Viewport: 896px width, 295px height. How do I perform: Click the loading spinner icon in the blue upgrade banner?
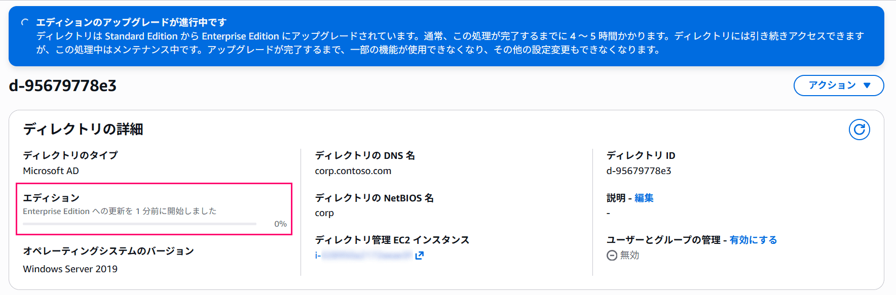click(x=24, y=22)
